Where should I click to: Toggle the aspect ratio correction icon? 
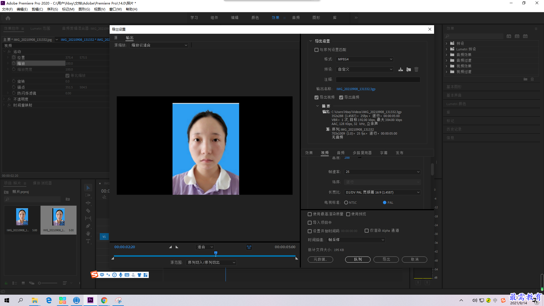[249, 247]
